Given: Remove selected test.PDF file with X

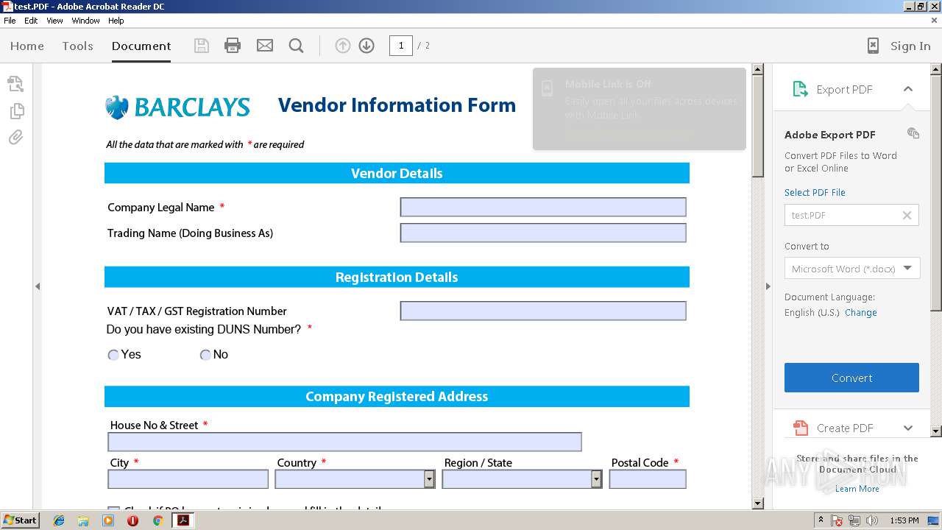Looking at the screenshot, I should 907,215.
